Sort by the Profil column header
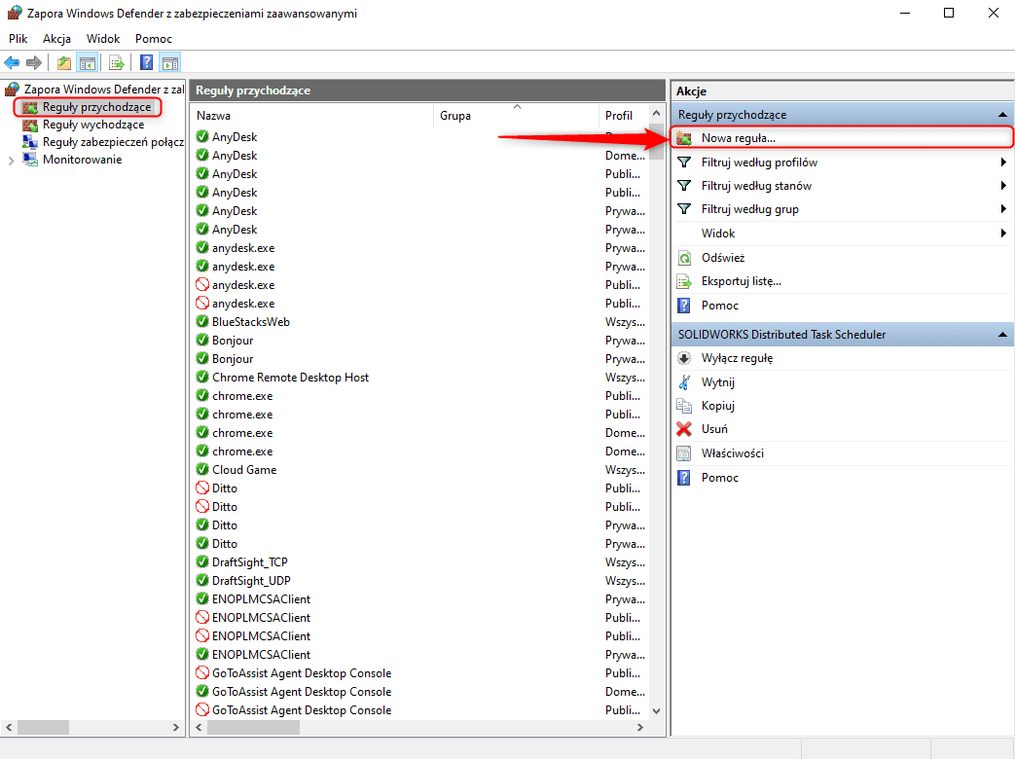This screenshot has width=1015, height=759. (624, 115)
